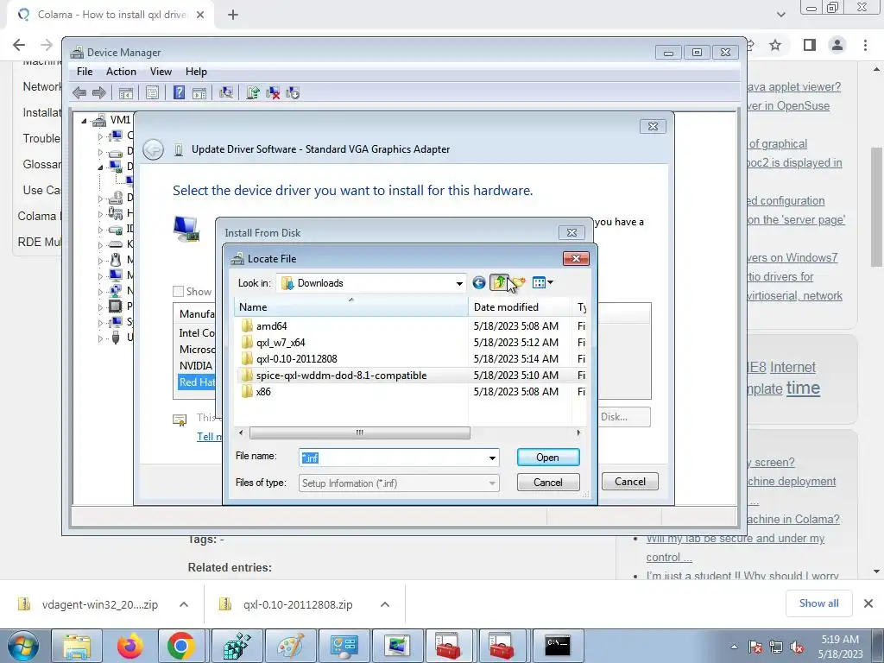Viewport: 884px width, 663px height.
Task: Show hidden system tray icons arrow
Action: tap(734, 647)
